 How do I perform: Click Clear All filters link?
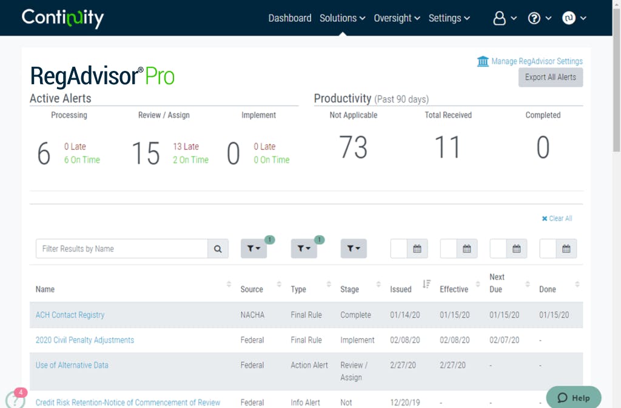[x=560, y=218]
